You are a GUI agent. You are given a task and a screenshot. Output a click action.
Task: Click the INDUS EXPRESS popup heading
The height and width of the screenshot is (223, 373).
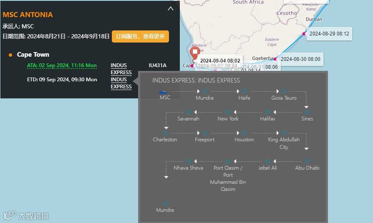(196, 80)
